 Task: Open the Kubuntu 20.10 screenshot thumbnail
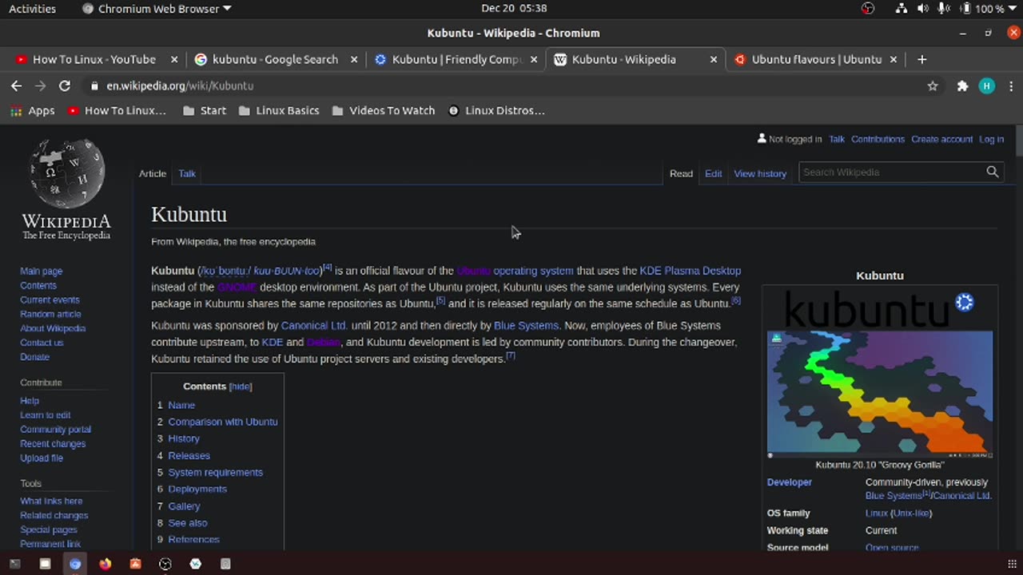[880, 395]
